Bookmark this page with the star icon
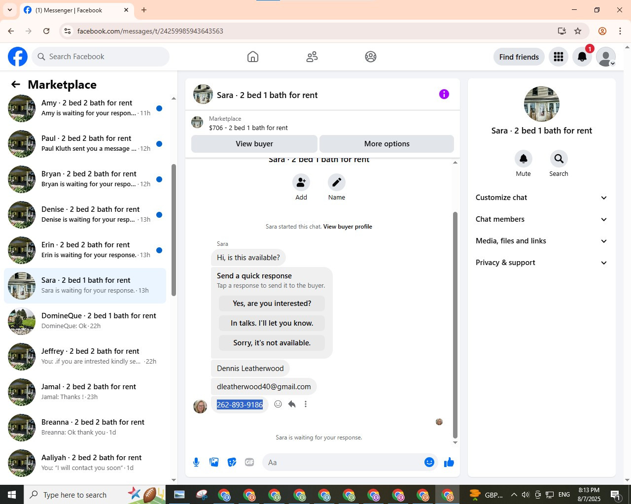The width and height of the screenshot is (631, 504). coord(578,31)
